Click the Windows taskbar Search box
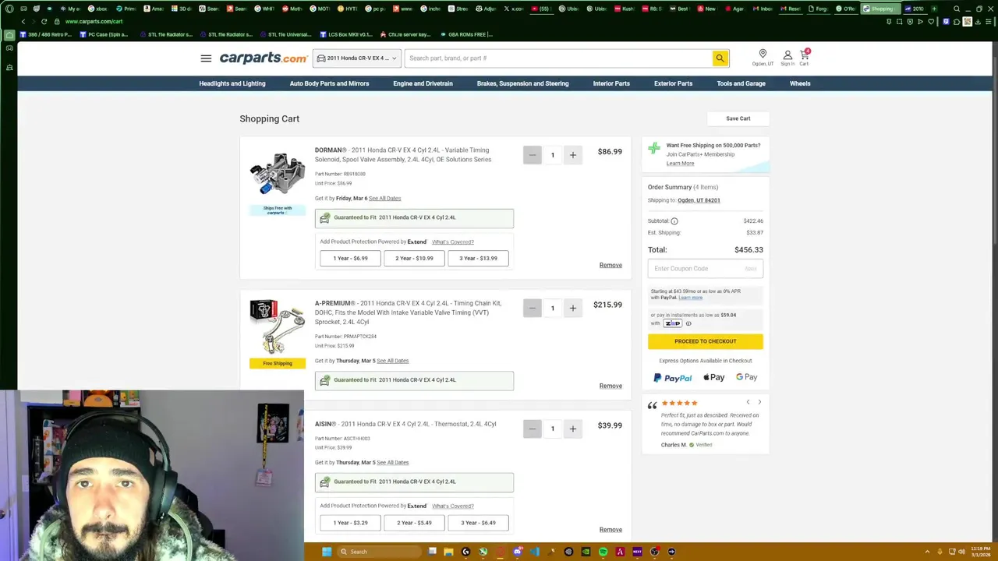The height and width of the screenshot is (561, 998). 378,552
